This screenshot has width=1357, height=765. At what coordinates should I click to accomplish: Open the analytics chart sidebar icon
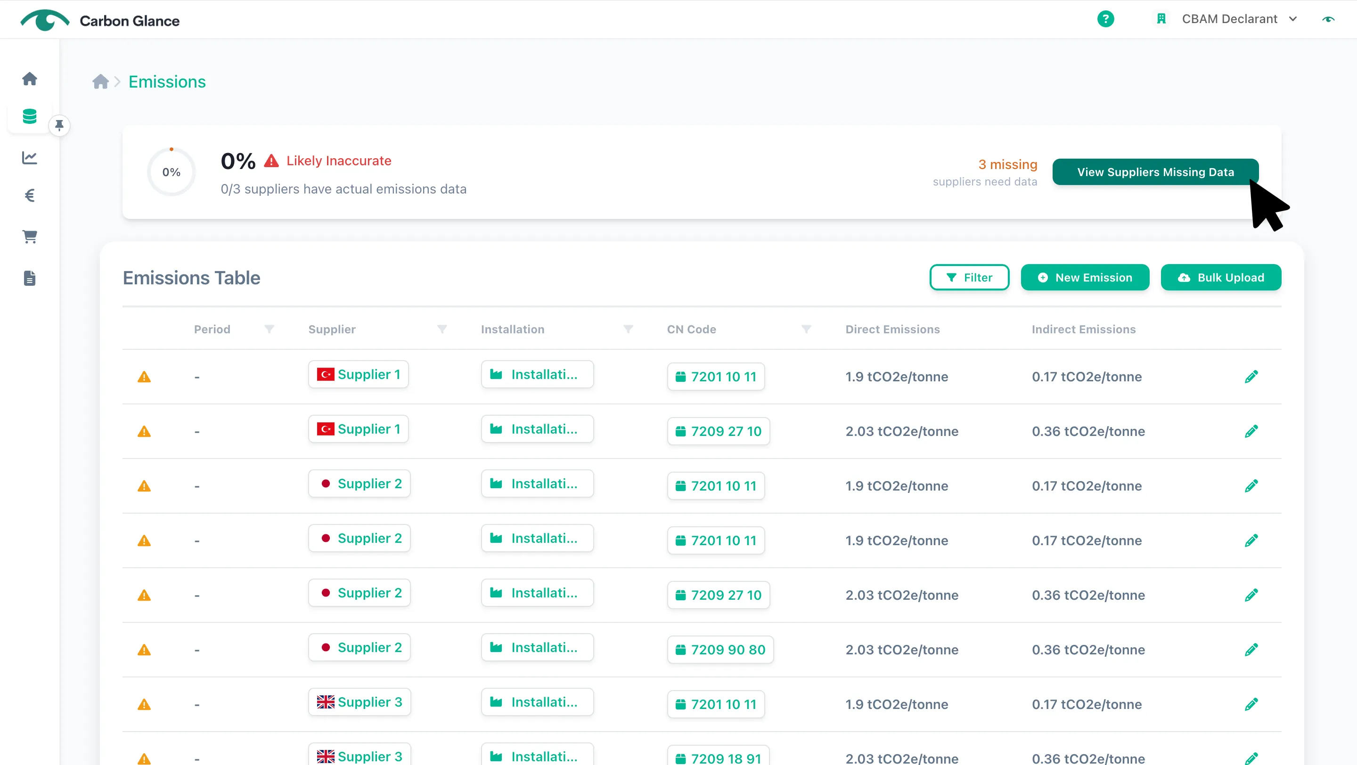(30, 157)
